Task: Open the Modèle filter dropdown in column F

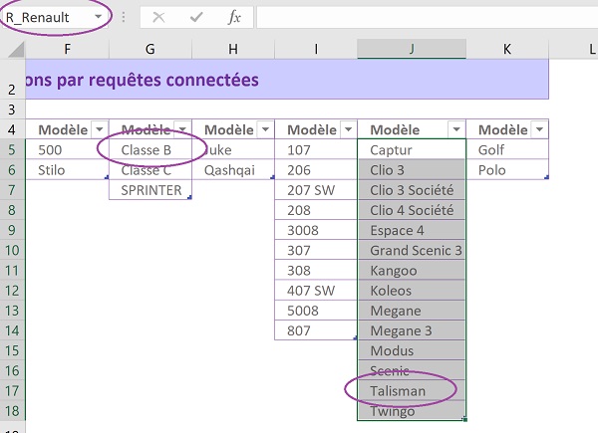Action: [x=100, y=129]
